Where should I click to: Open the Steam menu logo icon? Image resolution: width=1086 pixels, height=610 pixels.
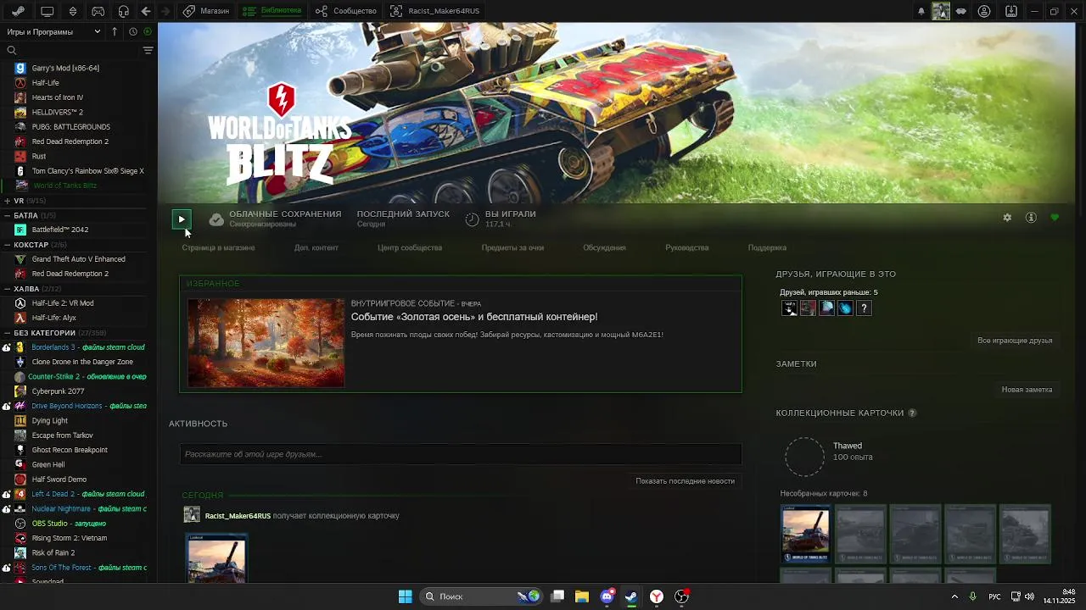(x=18, y=11)
